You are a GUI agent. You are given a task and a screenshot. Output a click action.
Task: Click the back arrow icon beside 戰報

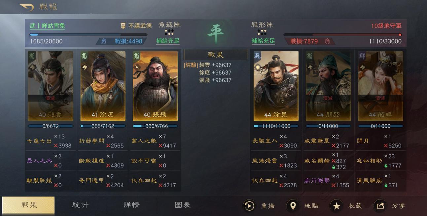point(26,7)
